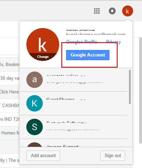Open the notifications bell icon

point(112,11)
